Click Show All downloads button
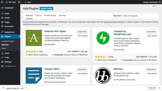This screenshot has width=162, height=91. 152,88
